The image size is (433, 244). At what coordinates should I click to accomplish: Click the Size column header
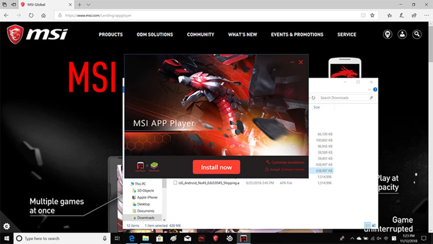click(316, 107)
